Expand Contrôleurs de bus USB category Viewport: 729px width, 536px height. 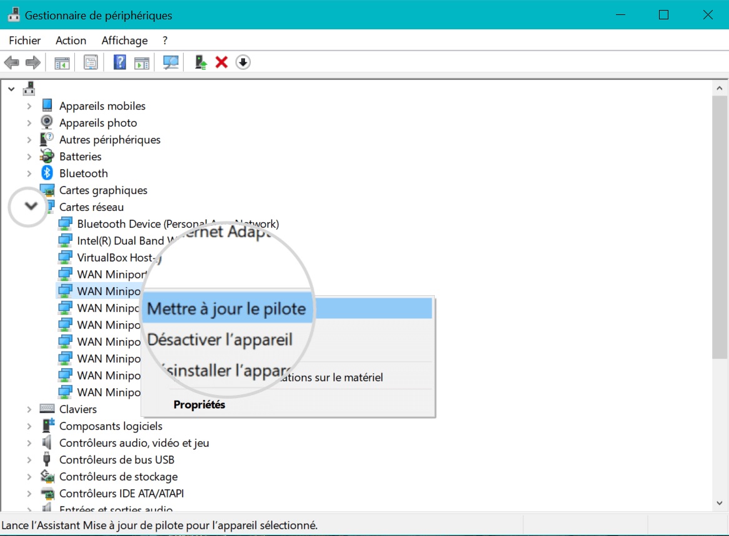29,460
